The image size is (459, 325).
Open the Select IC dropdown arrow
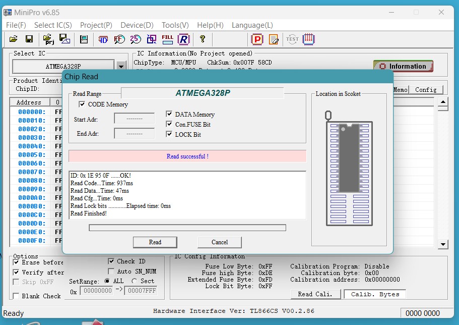pos(121,66)
